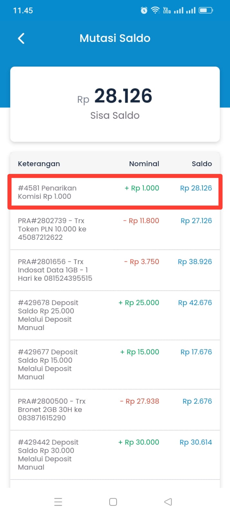
Task: Tap the Sisa Saldo balance card
Action: point(115,103)
